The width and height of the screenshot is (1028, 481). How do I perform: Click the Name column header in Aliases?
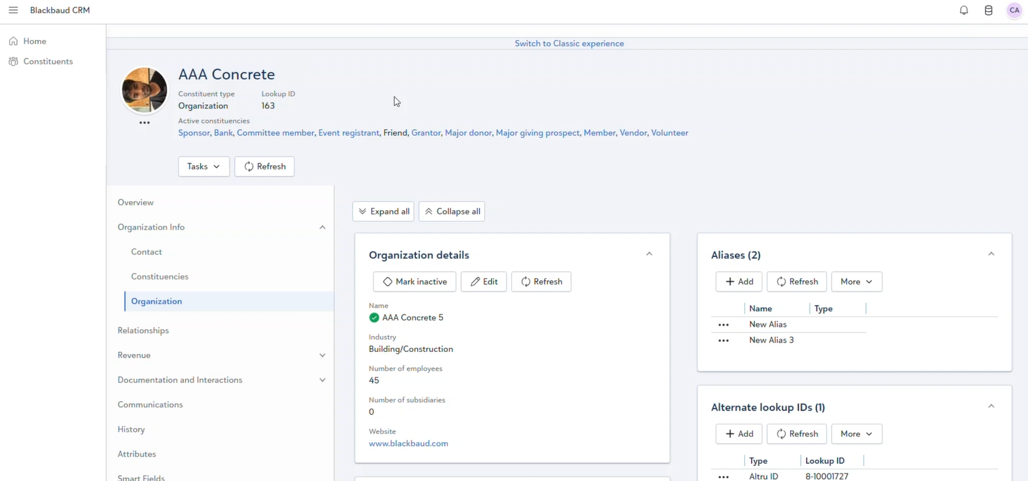tap(760, 309)
